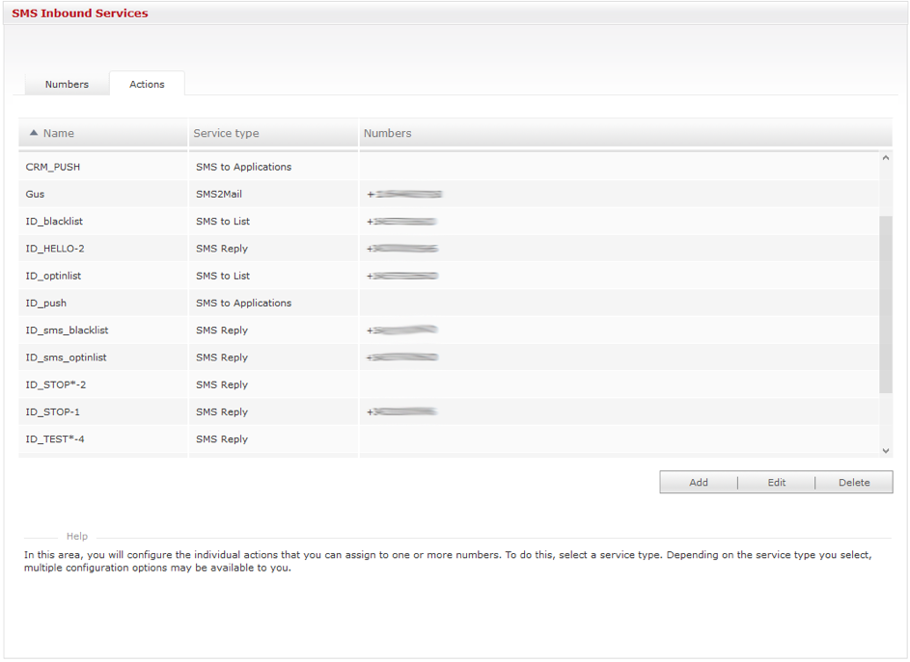
Task: Highlight the ID_optinlist row
Action: 53,276
